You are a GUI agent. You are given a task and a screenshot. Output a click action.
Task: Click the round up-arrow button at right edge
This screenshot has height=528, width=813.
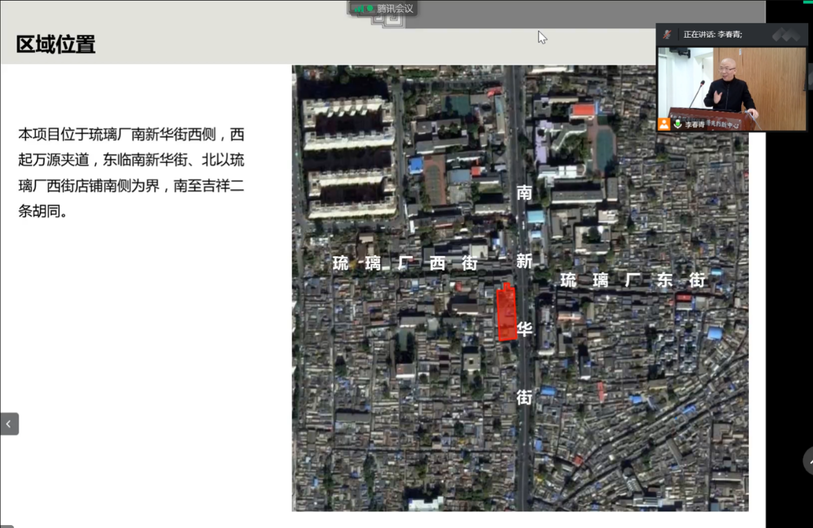click(x=808, y=461)
